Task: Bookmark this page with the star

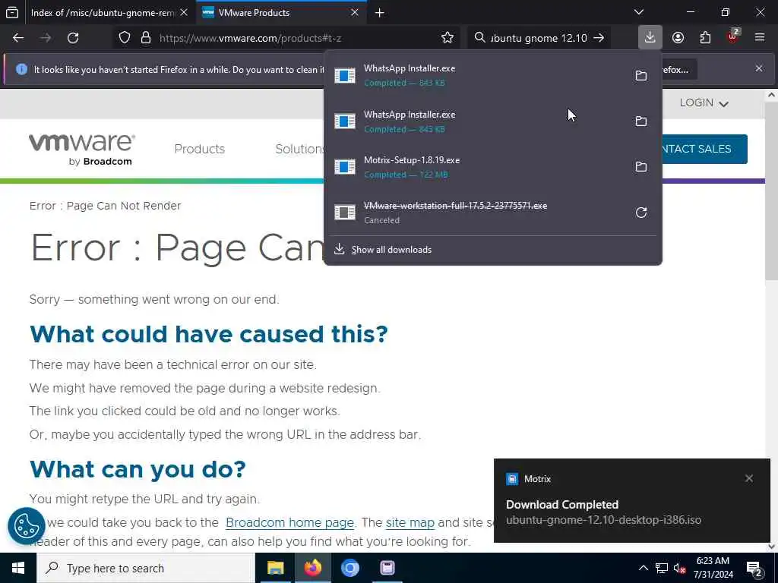Action: coord(447,38)
